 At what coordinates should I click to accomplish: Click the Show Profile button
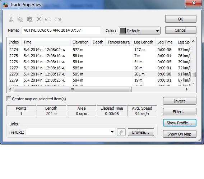(x=180, y=123)
